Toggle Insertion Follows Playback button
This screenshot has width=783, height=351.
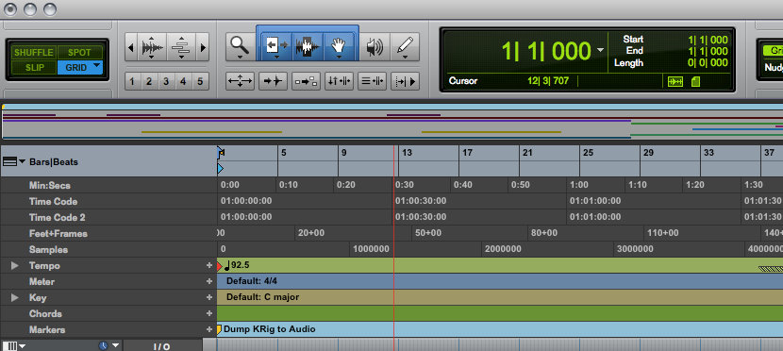coord(405,81)
